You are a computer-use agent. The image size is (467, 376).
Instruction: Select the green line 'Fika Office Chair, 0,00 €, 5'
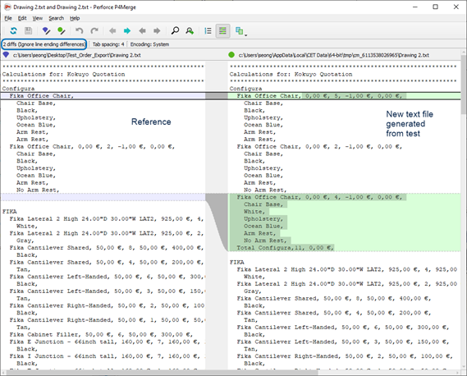(344, 96)
